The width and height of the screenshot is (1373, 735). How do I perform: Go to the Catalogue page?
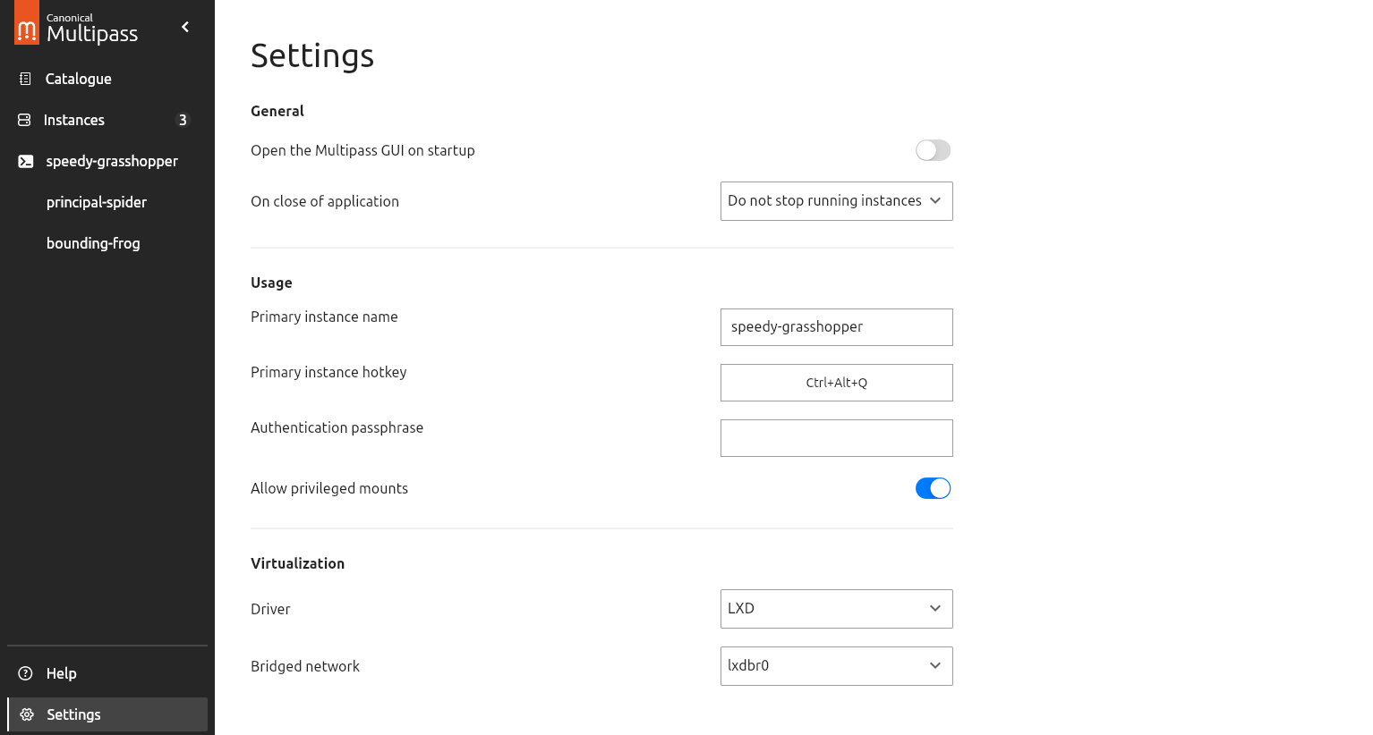pyautogui.click(x=79, y=79)
